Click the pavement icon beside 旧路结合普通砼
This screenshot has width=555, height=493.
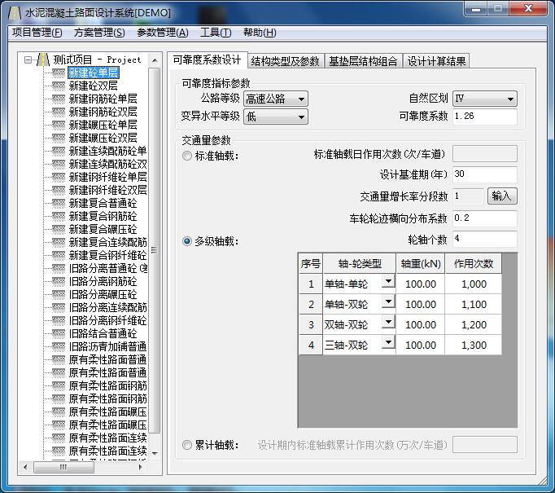59,333
